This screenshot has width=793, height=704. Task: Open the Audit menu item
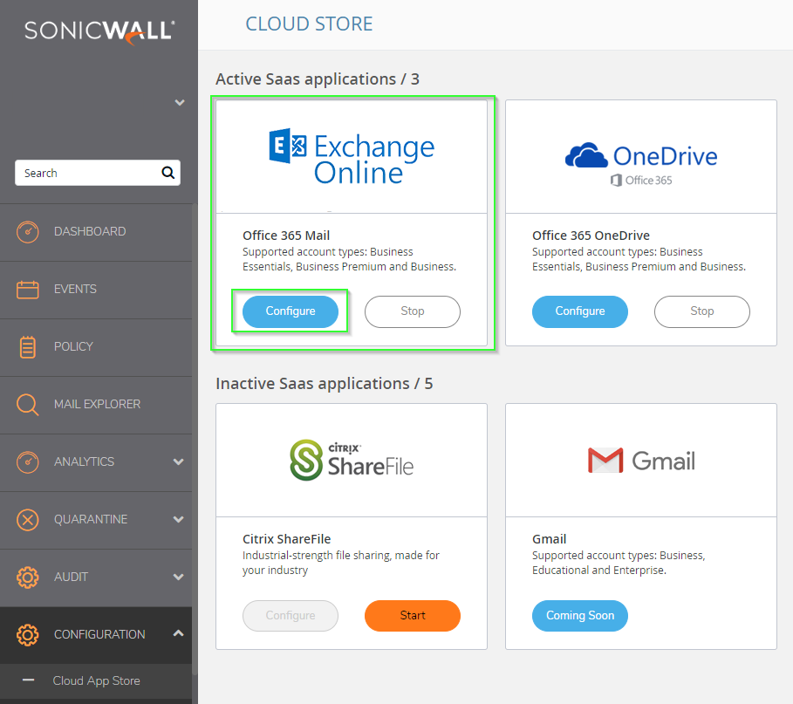tap(96, 578)
